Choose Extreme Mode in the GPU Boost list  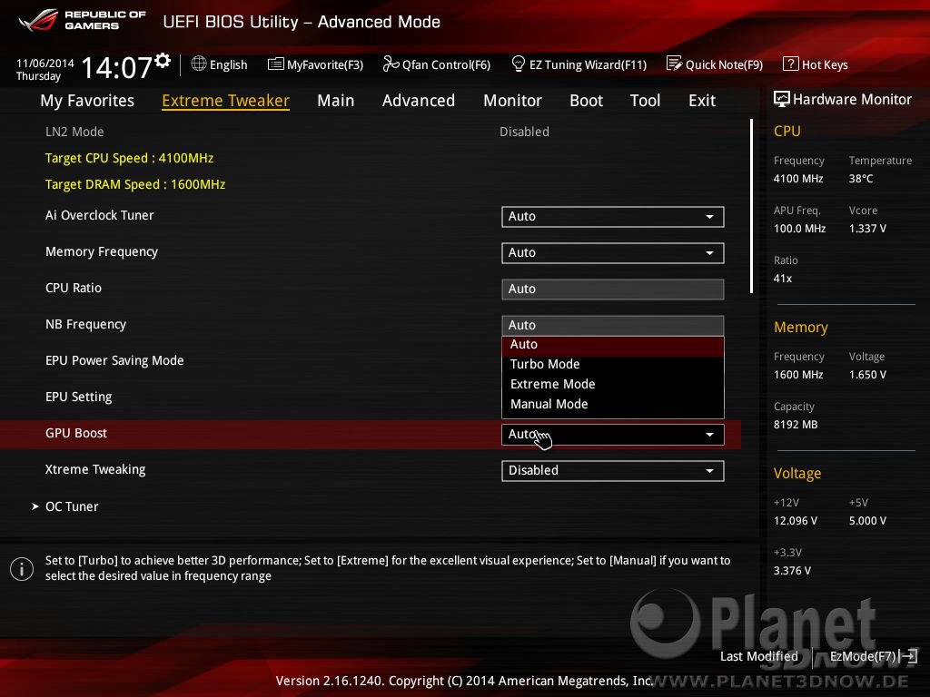pos(613,384)
